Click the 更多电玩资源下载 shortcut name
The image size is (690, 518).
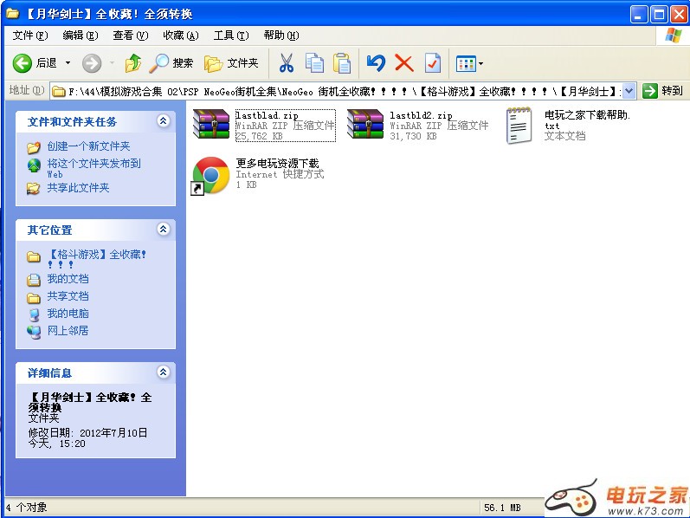click(277, 164)
